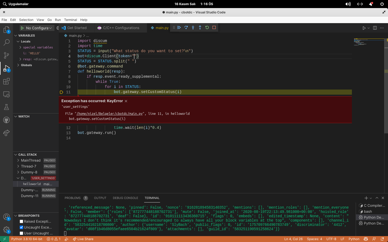
Task: Open the Search sidebar panel
Action: click(x=6, y=42)
